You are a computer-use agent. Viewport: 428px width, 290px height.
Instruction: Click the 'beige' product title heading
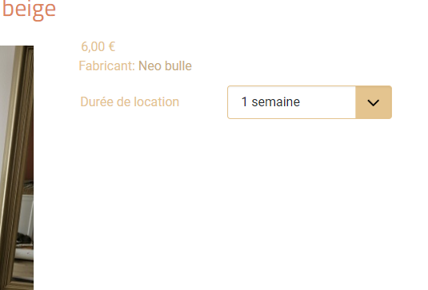tap(29, 10)
